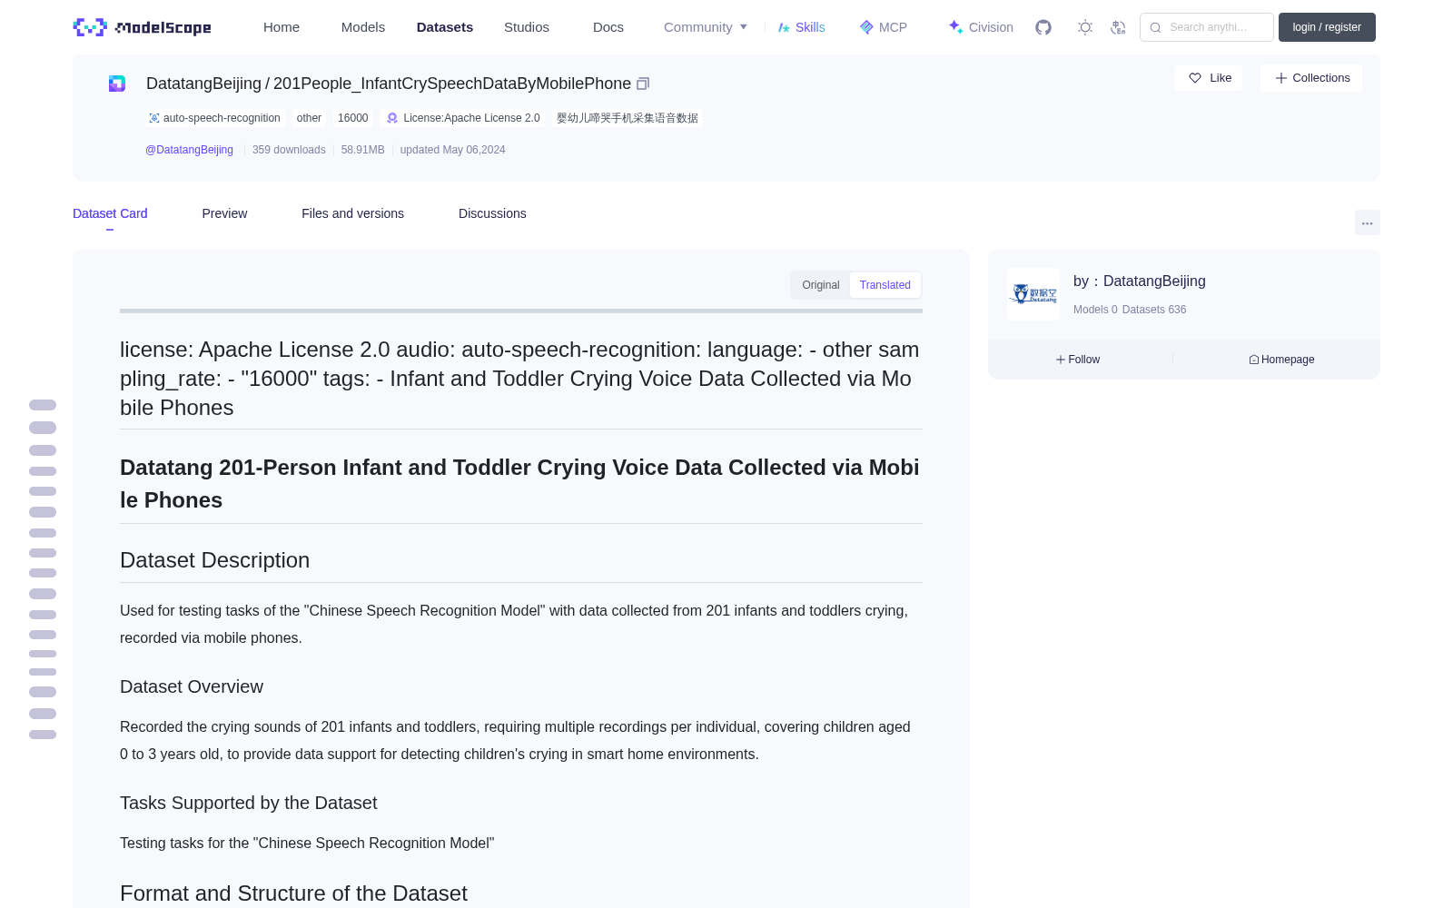The image size is (1453, 908).
Task: Open DatatangBeijing Homepage link
Action: 1281,360
